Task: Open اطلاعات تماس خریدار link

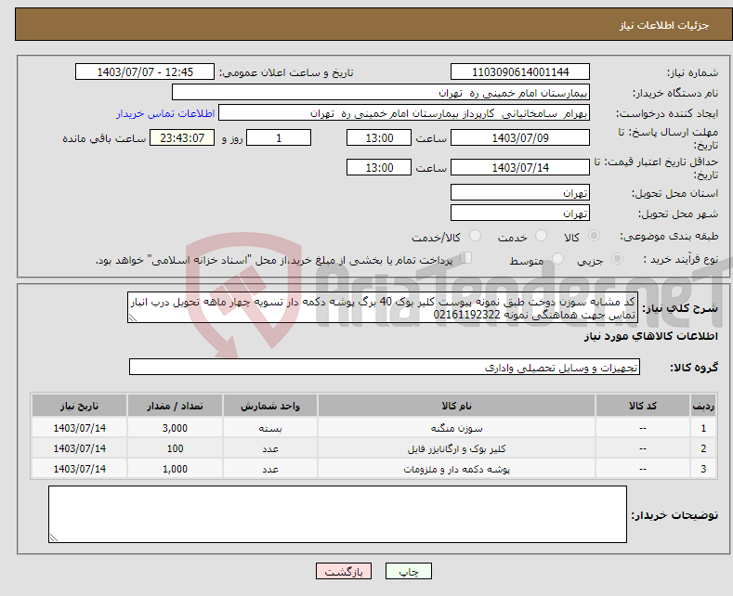Action: click(x=165, y=113)
